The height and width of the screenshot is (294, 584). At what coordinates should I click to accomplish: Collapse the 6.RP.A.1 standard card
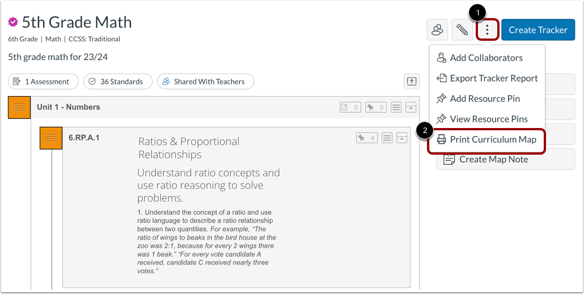[401, 138]
